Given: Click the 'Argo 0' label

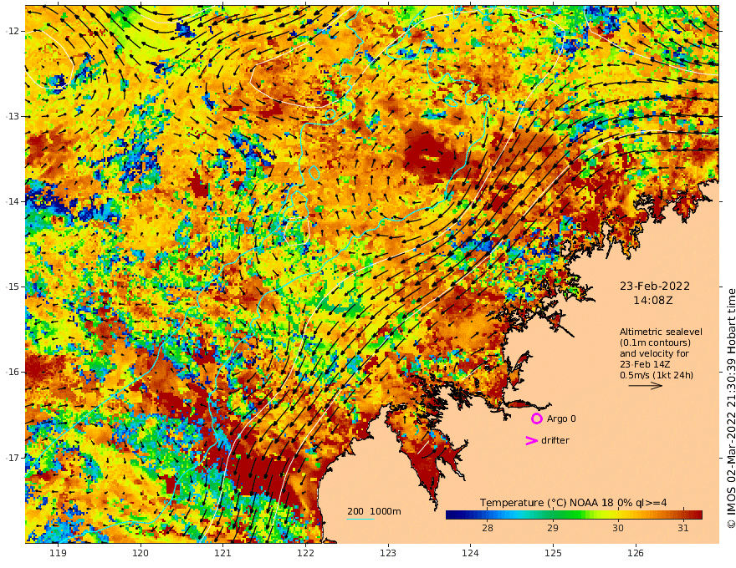Looking at the screenshot, I should (x=561, y=418).
